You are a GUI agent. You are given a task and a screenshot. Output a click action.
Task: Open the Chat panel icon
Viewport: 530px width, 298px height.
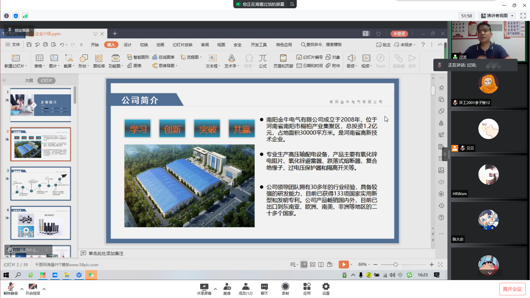point(264,287)
